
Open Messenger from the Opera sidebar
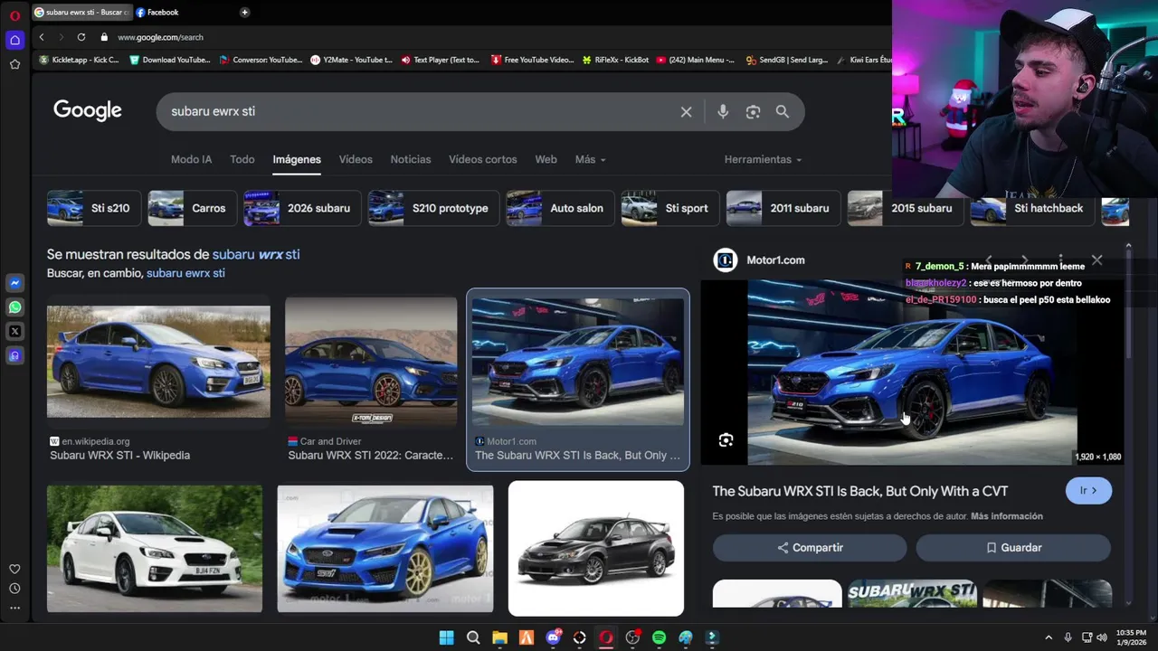coord(14,283)
